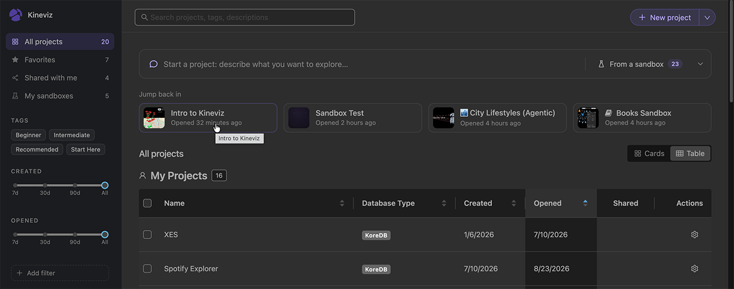Select the XES row checkbox

(x=147, y=235)
